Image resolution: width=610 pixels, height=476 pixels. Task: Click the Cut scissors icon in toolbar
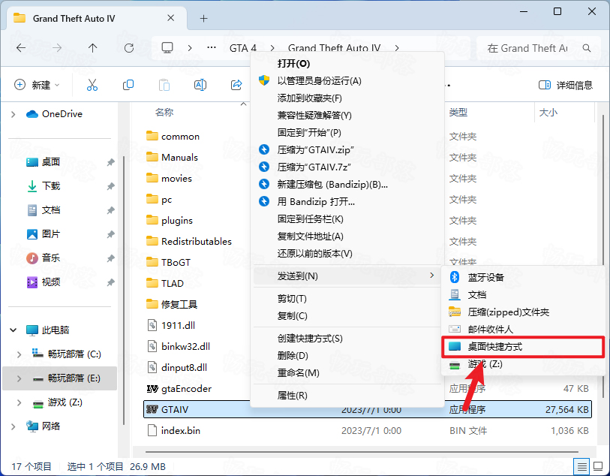click(x=92, y=84)
